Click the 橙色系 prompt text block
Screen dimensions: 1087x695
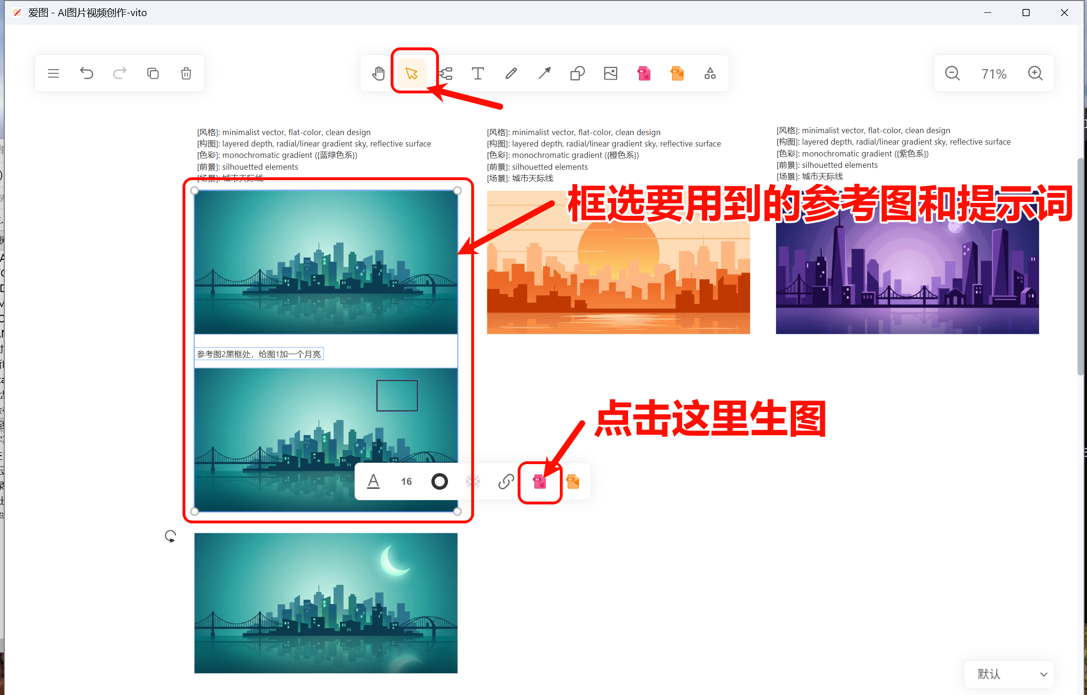pyautogui.click(x=604, y=155)
